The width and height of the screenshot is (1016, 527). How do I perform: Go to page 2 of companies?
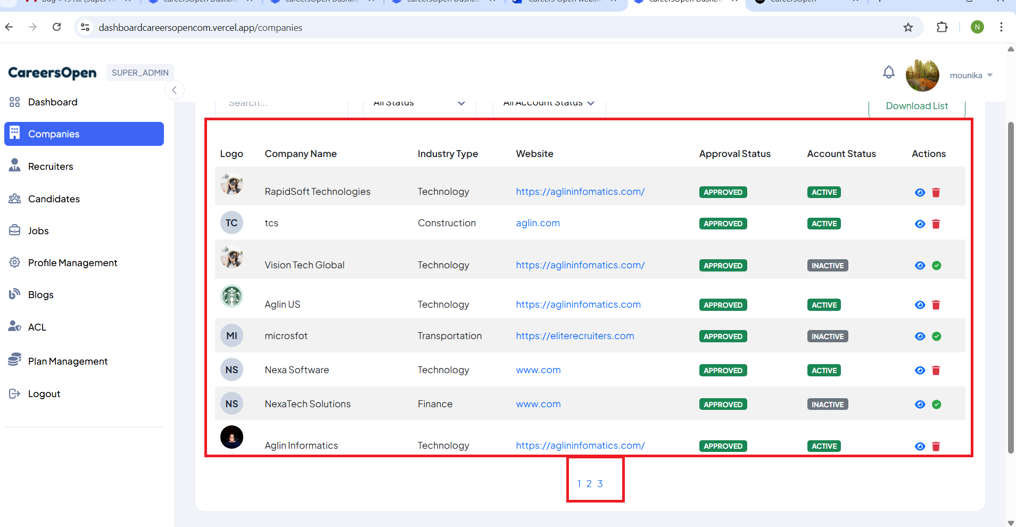coord(589,484)
